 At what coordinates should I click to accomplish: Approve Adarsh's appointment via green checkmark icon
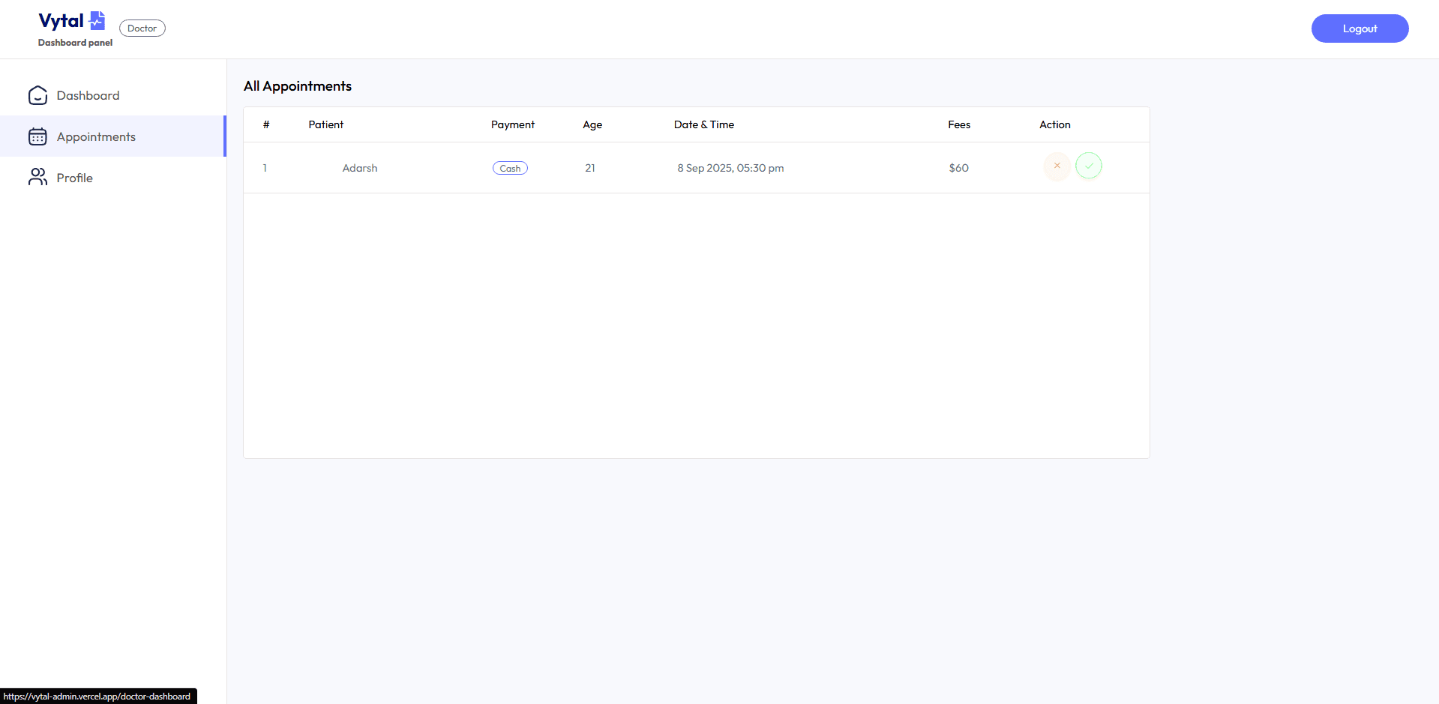pyautogui.click(x=1089, y=166)
